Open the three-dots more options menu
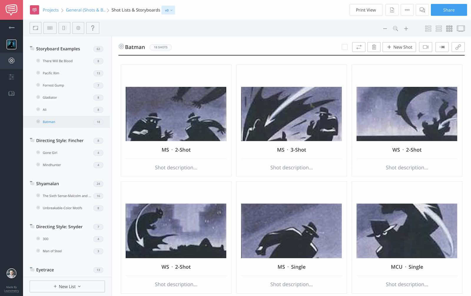471x296 pixels. pos(407,10)
